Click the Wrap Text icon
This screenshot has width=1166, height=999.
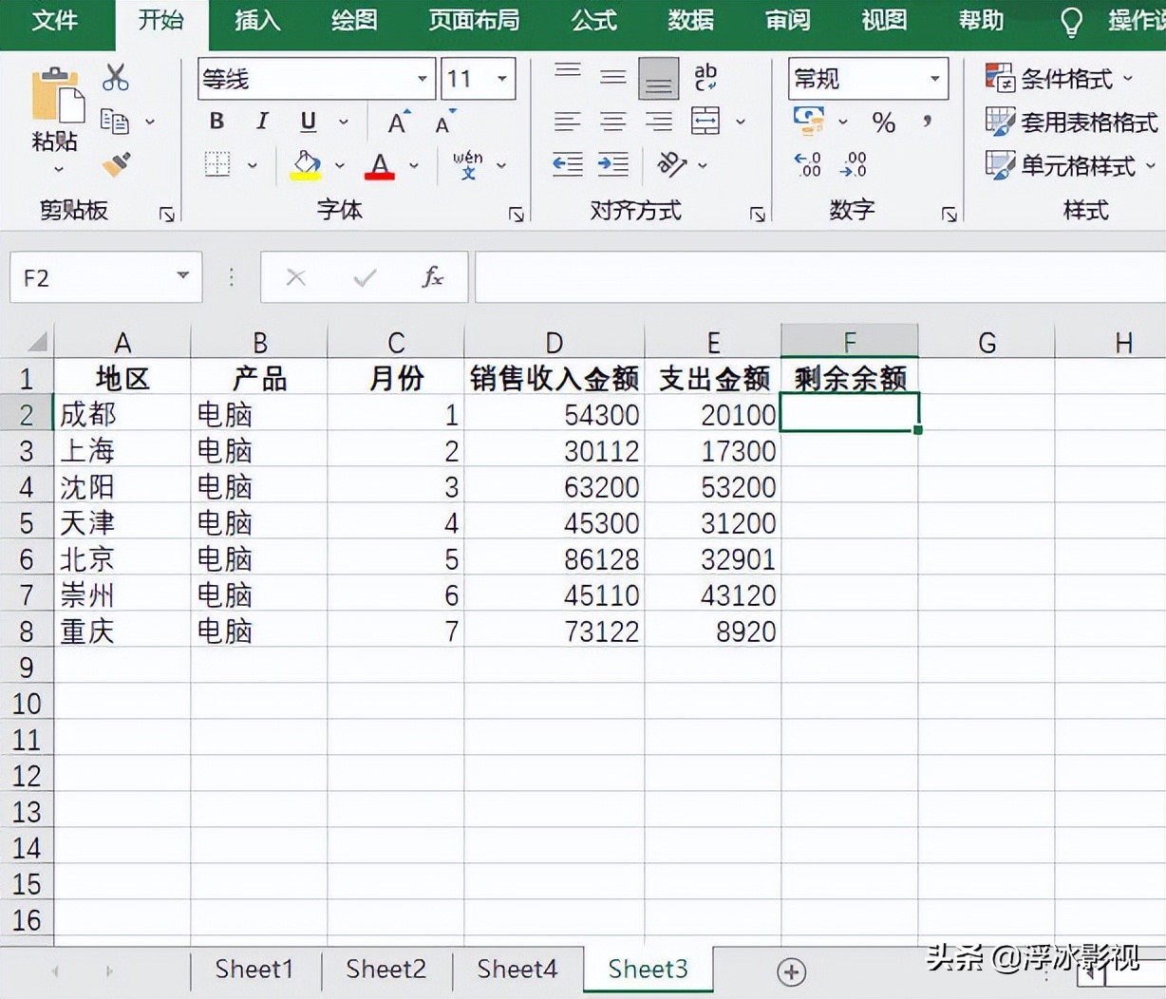705,77
